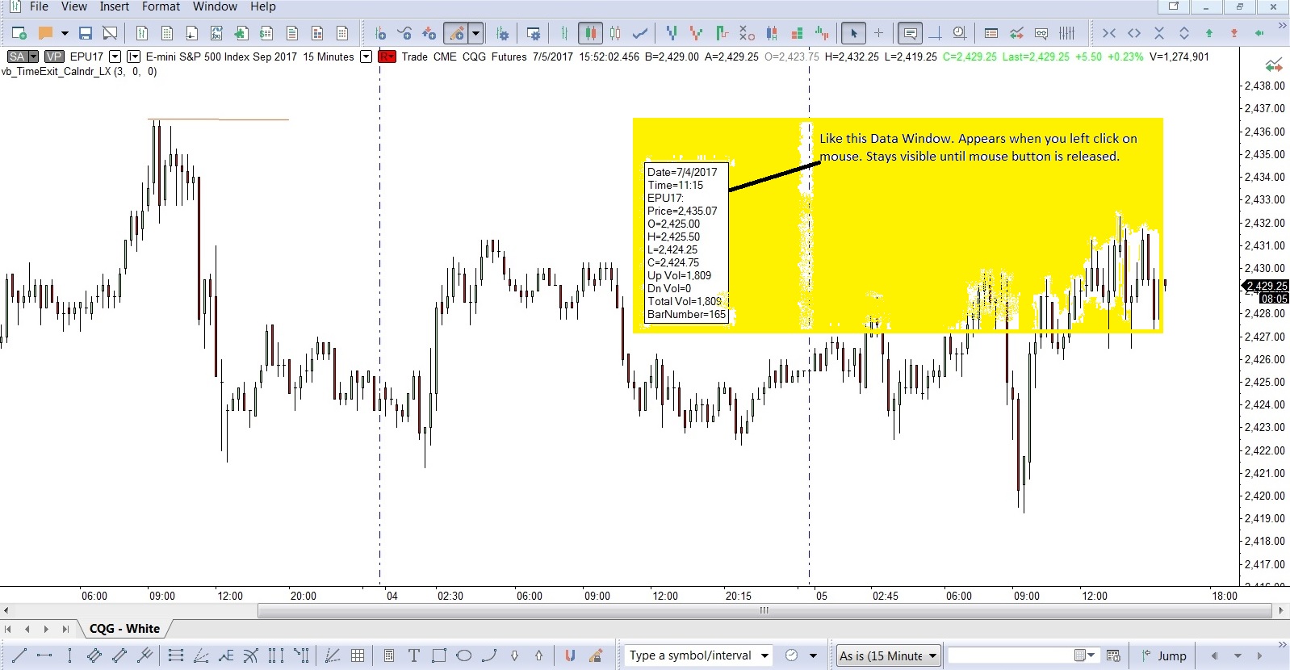Viewport: 1290px width, 670px height.
Task: Click the insert signal arrows icon
Action: [x=429, y=33]
